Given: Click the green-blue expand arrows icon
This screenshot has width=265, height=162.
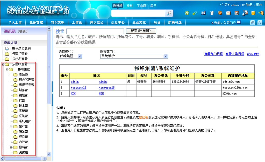Looking at the screenshot, I should pos(195,13).
